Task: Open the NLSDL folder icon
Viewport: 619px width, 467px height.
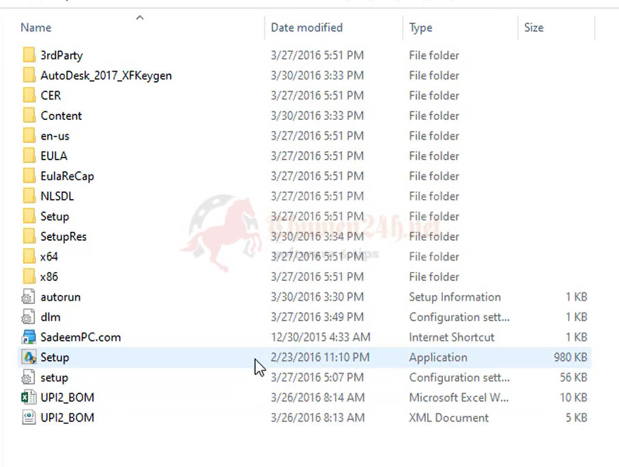Action: click(x=29, y=196)
